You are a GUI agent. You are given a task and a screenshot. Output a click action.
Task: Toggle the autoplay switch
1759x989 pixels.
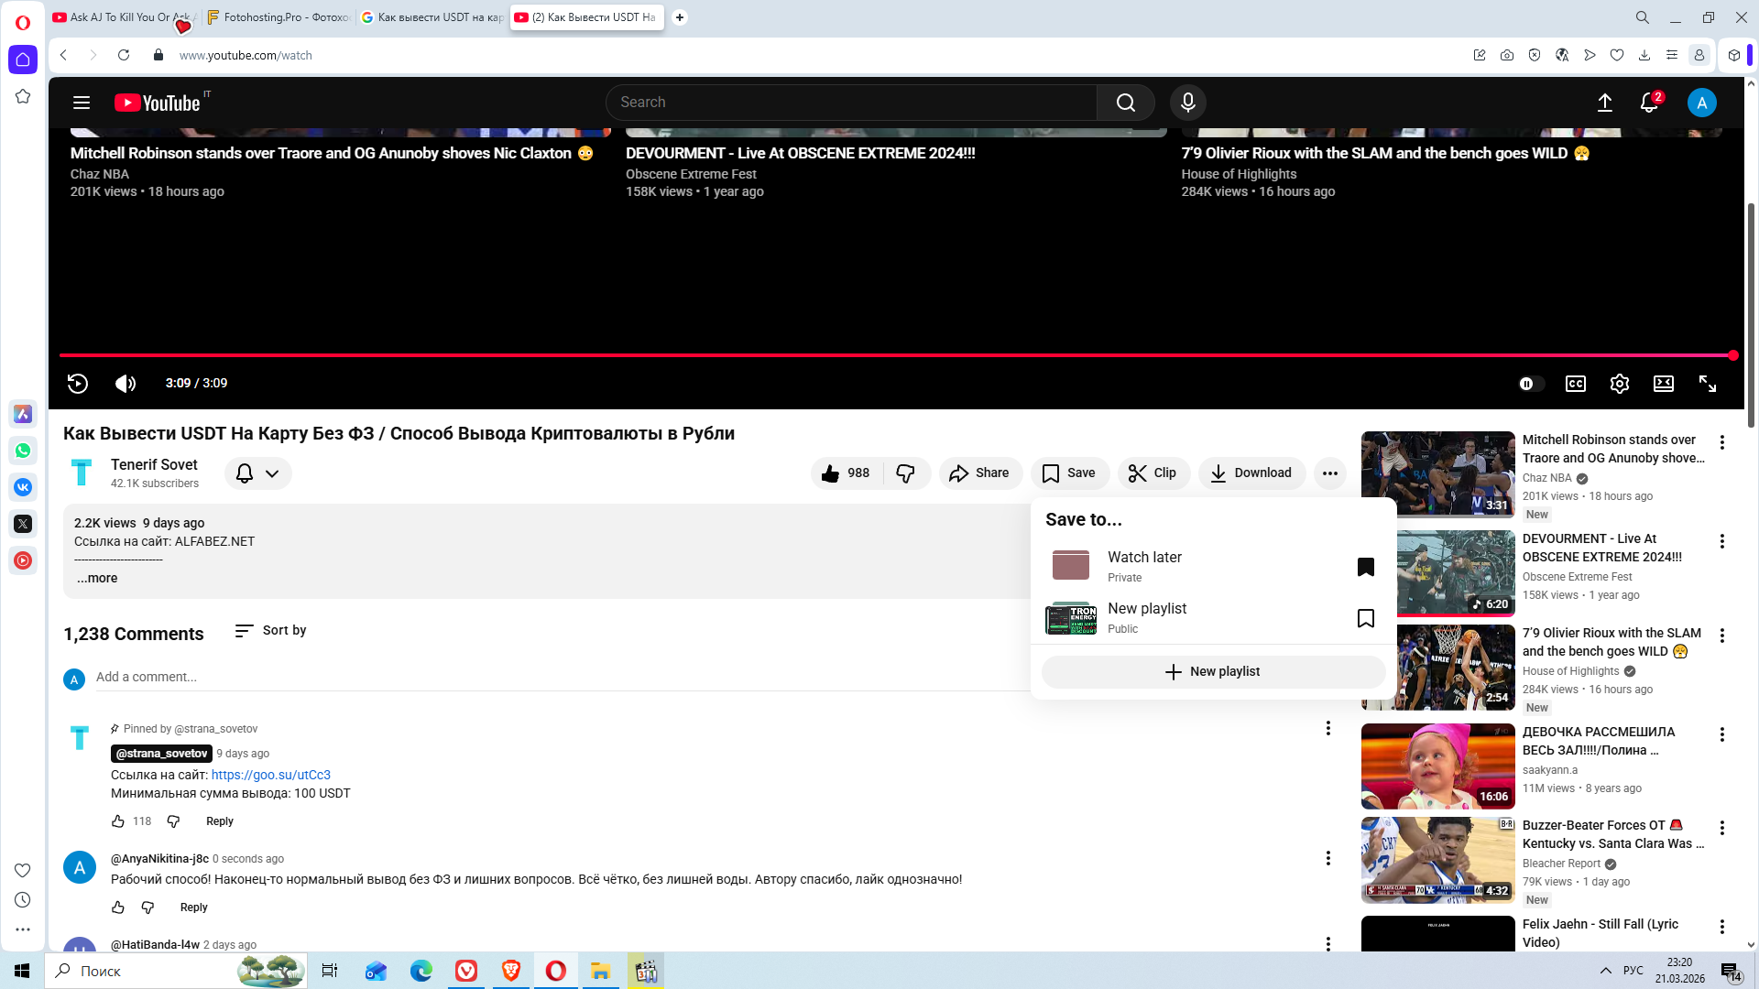point(1530,384)
